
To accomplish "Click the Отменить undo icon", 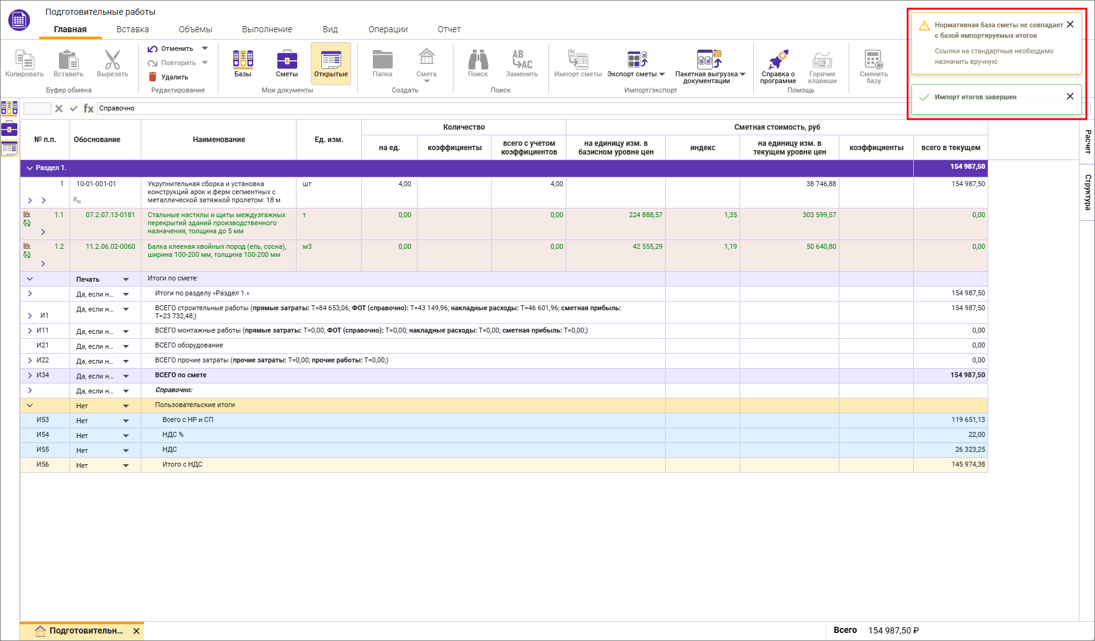I will click(153, 48).
